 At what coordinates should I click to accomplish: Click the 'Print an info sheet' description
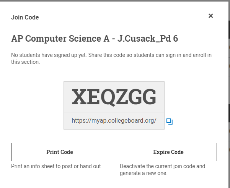(57, 166)
